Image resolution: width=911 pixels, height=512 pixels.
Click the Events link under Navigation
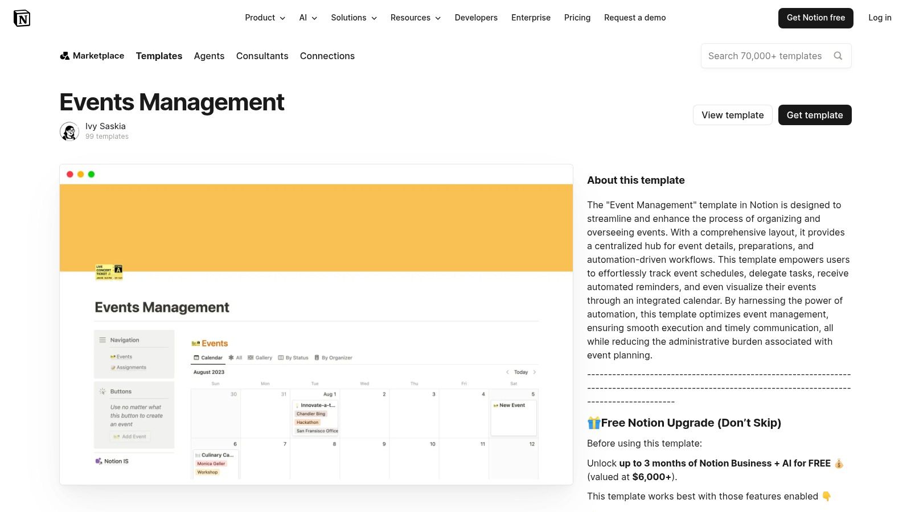coord(121,357)
